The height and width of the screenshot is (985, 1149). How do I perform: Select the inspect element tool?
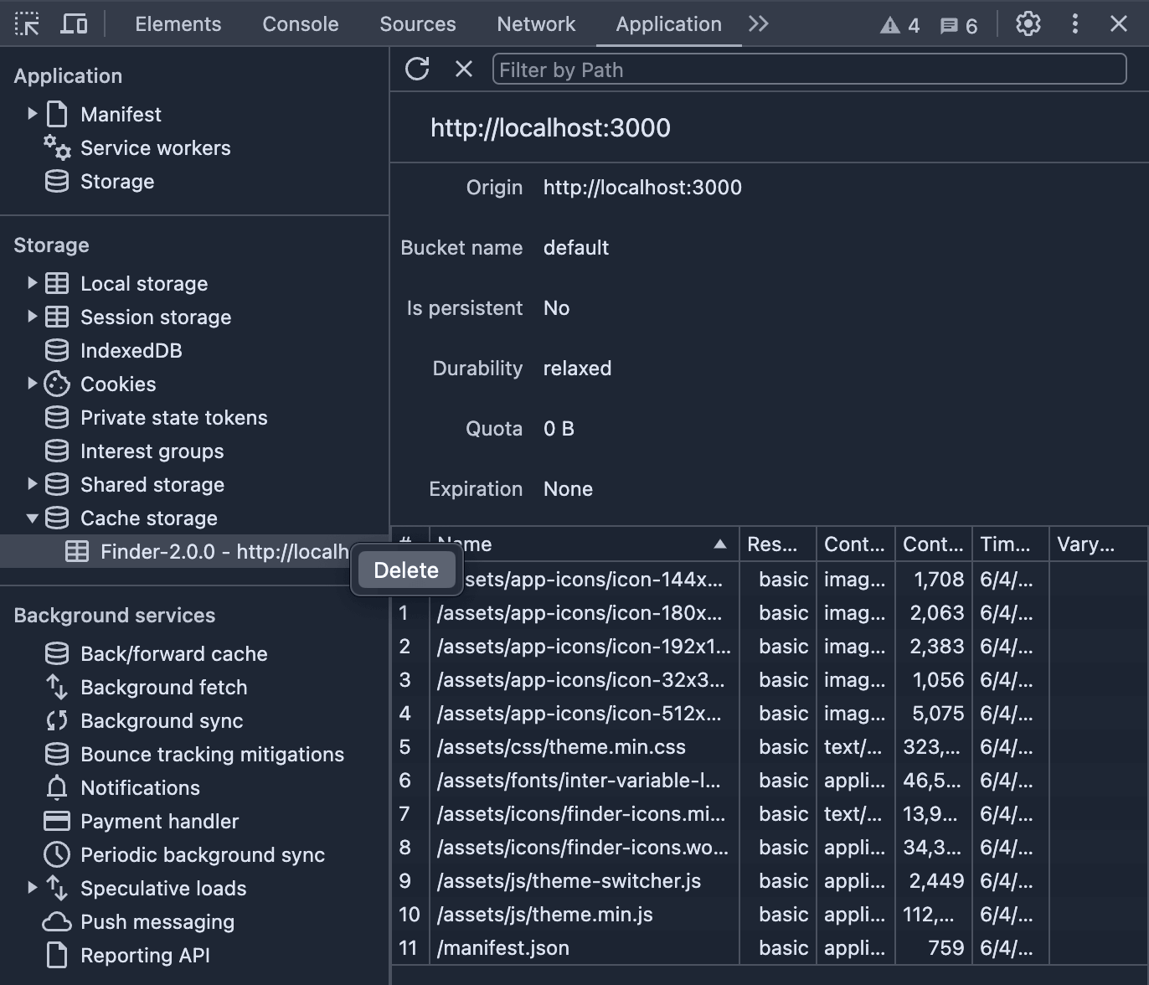pyautogui.click(x=27, y=23)
